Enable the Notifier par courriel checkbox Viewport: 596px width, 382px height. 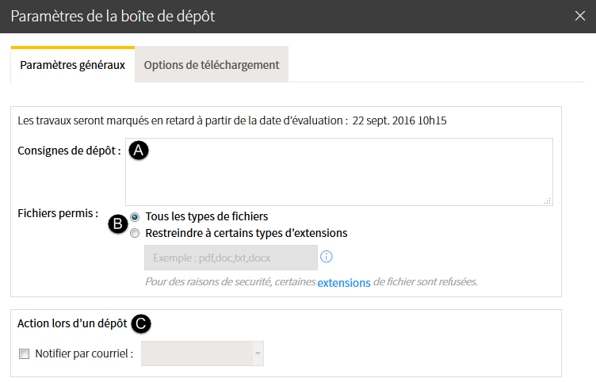pyautogui.click(x=24, y=354)
